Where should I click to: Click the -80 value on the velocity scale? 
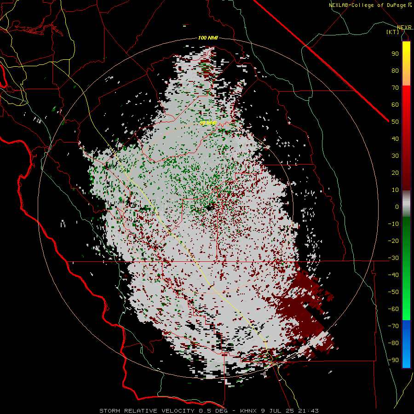tap(393, 343)
